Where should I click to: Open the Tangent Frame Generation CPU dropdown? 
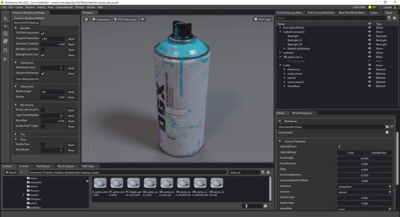(53, 39)
